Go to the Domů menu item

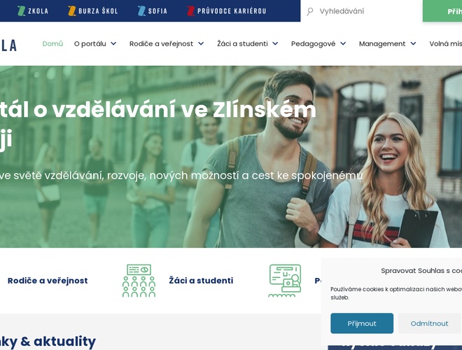point(52,43)
